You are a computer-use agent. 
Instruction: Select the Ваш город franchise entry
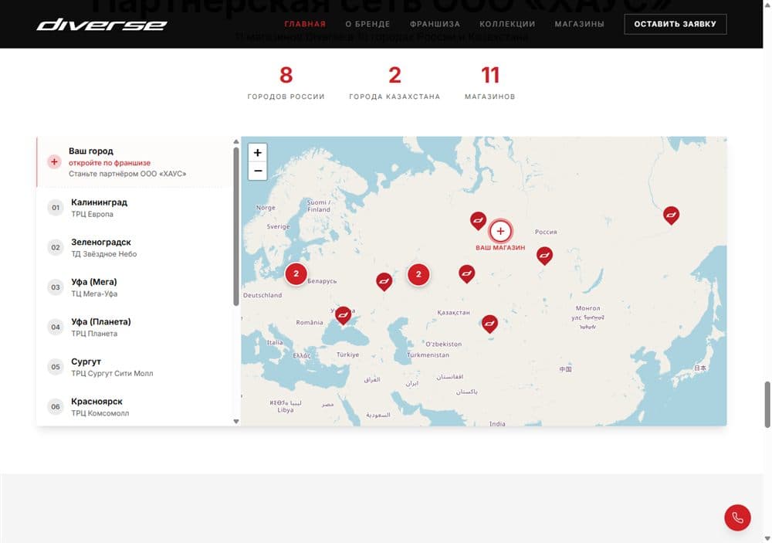[x=135, y=162]
